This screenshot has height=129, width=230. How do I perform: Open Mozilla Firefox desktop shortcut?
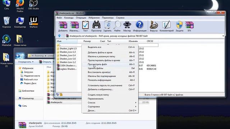pos(20,6)
